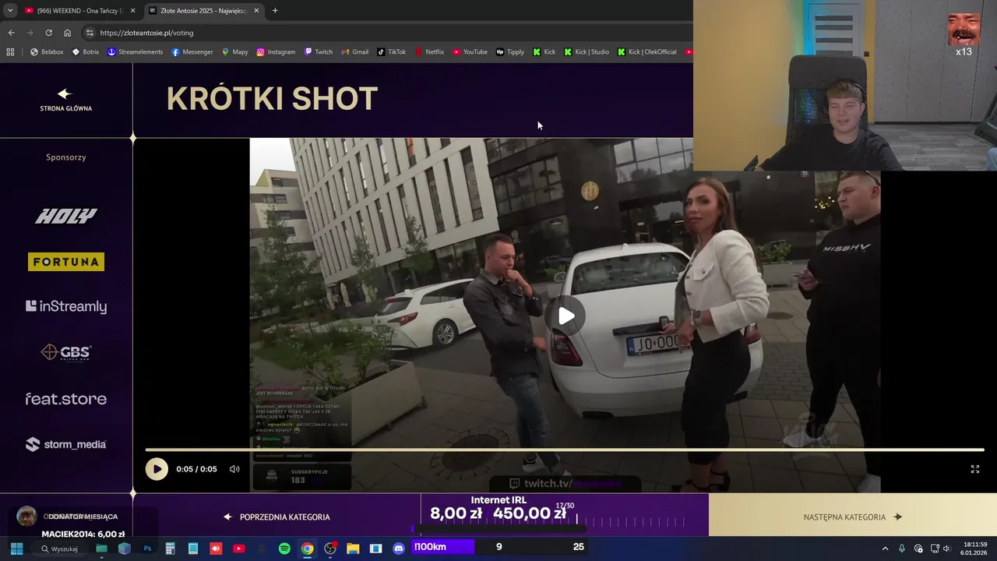Go back with the browser back arrow

click(11, 33)
